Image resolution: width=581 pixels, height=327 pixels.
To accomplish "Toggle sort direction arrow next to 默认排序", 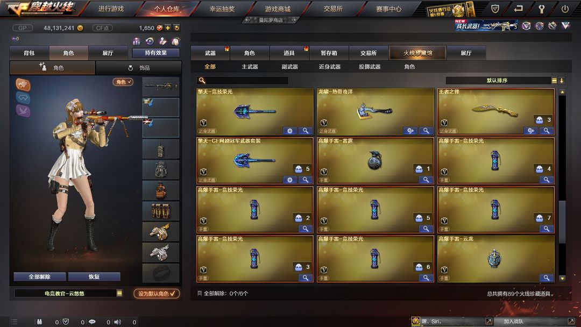I will pos(562,80).
